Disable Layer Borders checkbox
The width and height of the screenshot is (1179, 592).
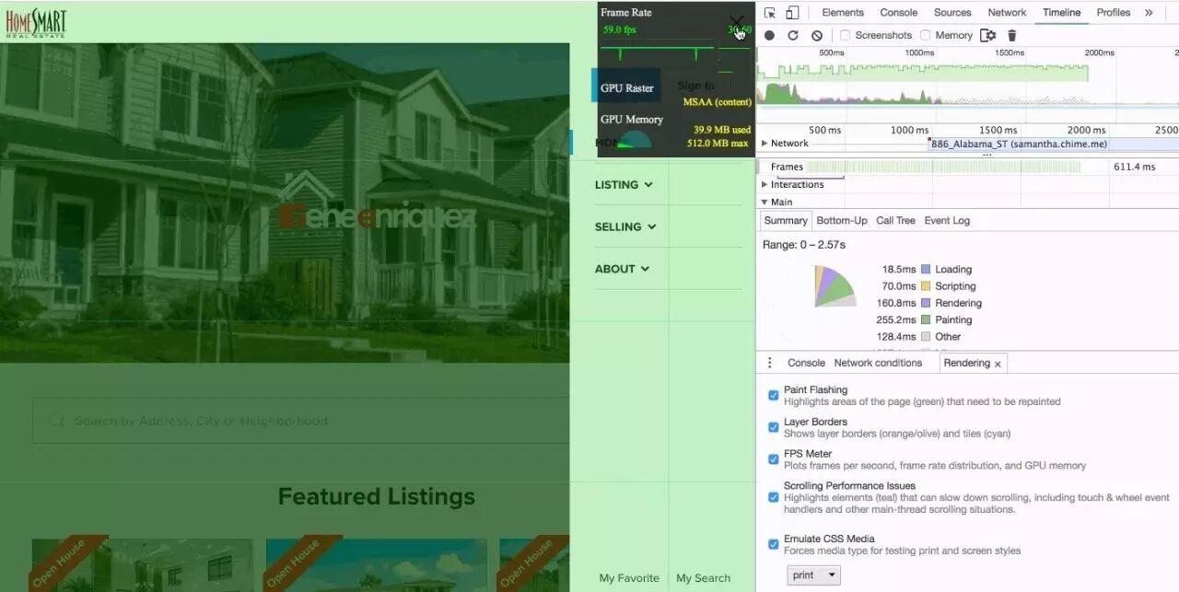coord(774,427)
